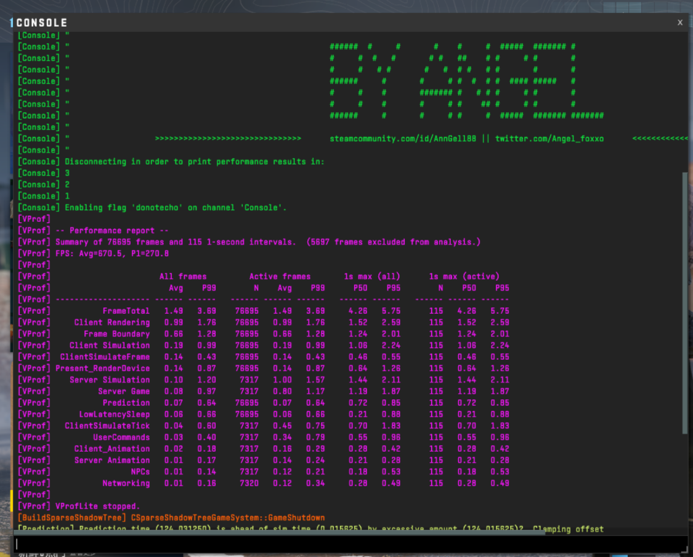The height and width of the screenshot is (557, 693).
Task: Click the CSparseShadowTreeGameSystem::GameShutdown line
Action: (227, 518)
